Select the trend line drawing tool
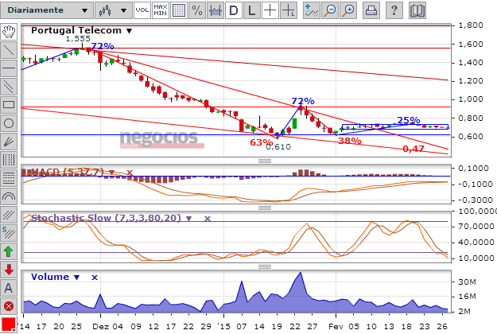 pos(9,50)
